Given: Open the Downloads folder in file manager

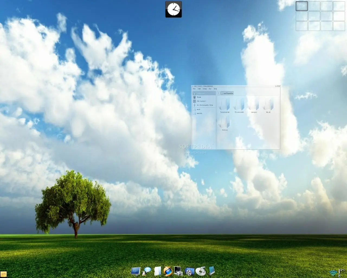Looking at the screenshot, I should [239, 105].
